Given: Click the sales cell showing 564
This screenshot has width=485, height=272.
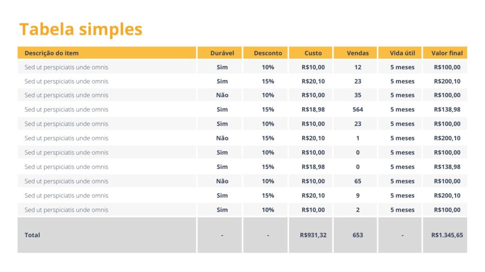Looking at the screenshot, I should click(x=358, y=110).
